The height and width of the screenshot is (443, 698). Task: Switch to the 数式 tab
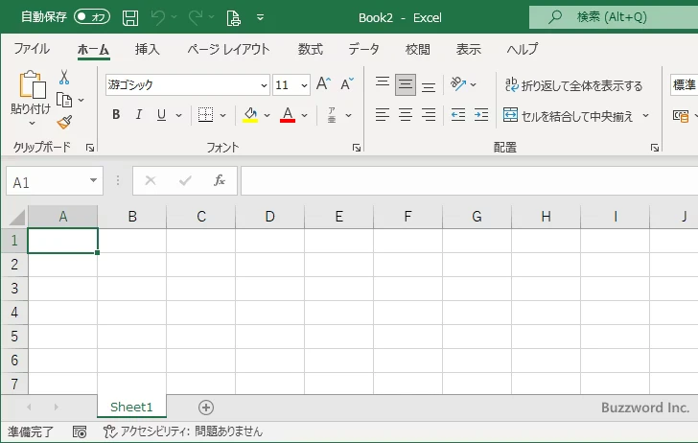click(311, 49)
